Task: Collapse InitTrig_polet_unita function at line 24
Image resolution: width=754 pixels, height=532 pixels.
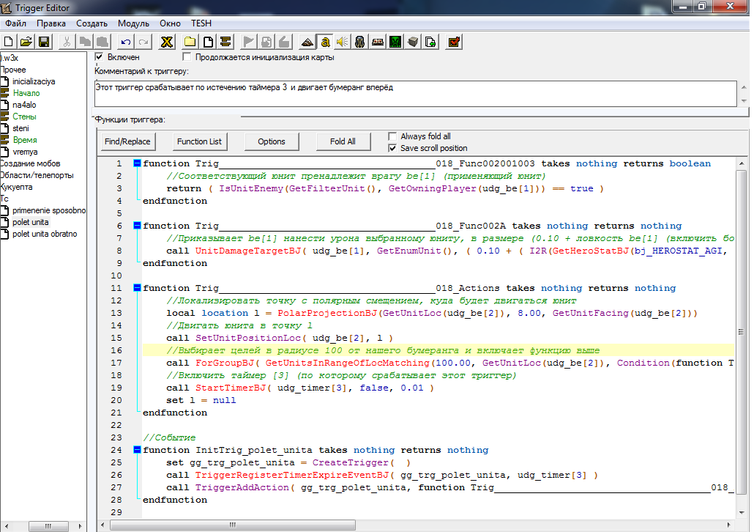Action: coord(137,450)
